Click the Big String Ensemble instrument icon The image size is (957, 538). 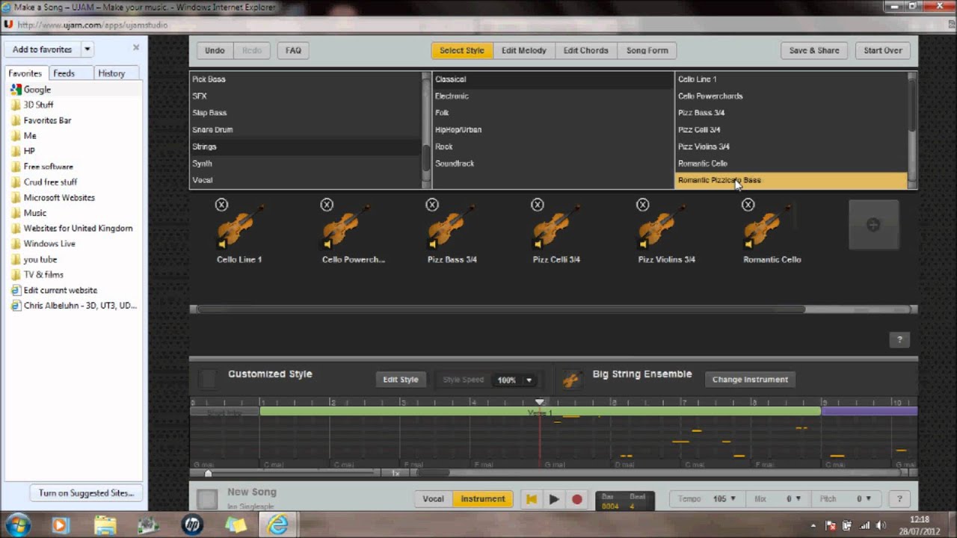pos(572,380)
